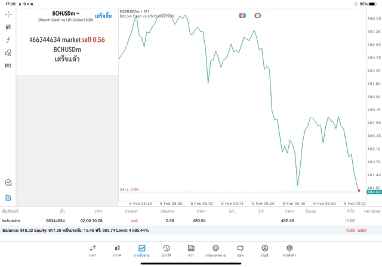Open the กราฟ chart tab

117,251
